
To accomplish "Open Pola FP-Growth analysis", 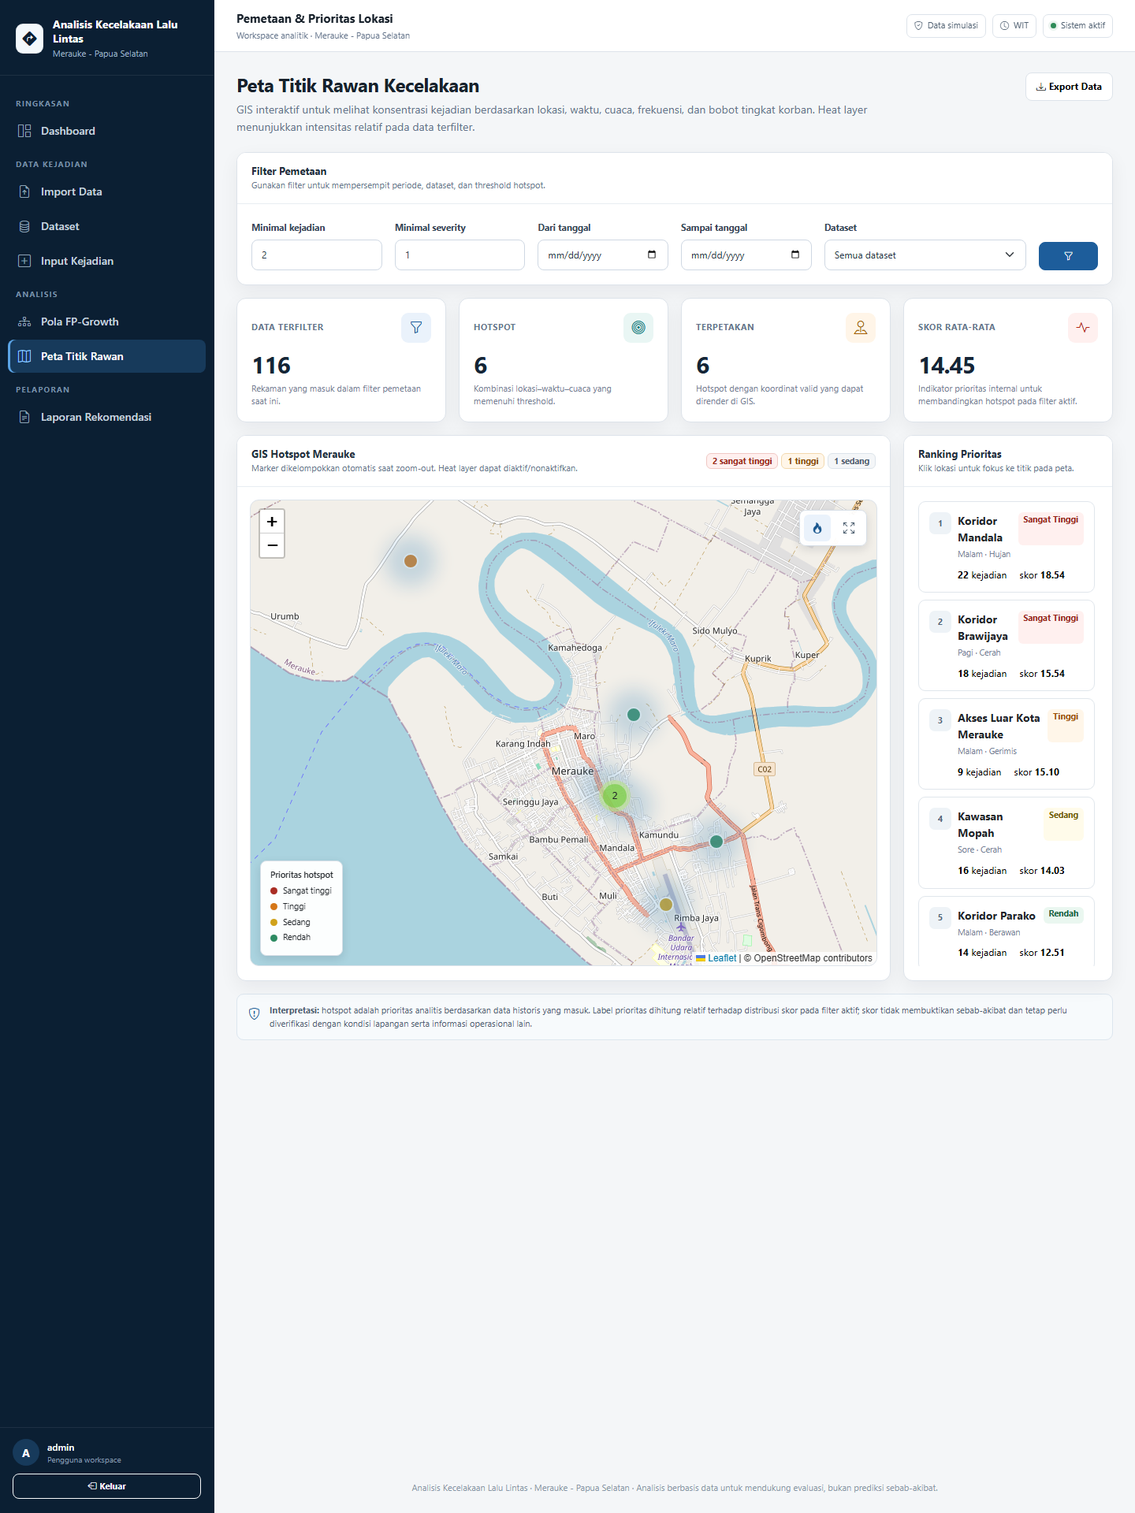I will coord(106,322).
